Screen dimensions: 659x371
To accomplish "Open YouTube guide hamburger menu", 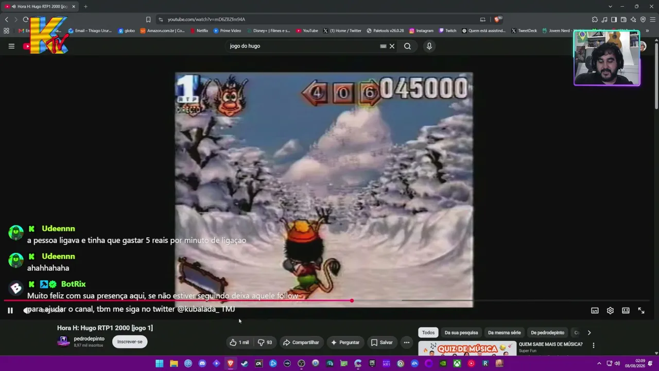I will tap(11, 46).
